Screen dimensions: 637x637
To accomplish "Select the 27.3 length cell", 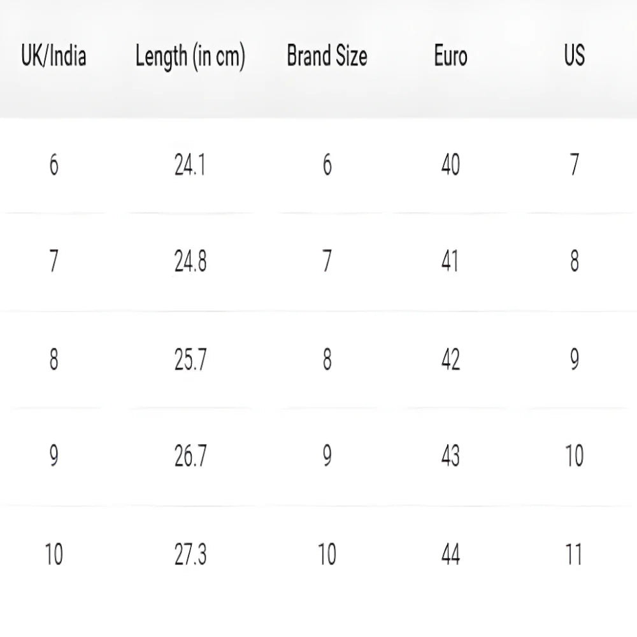I will pos(190,555).
